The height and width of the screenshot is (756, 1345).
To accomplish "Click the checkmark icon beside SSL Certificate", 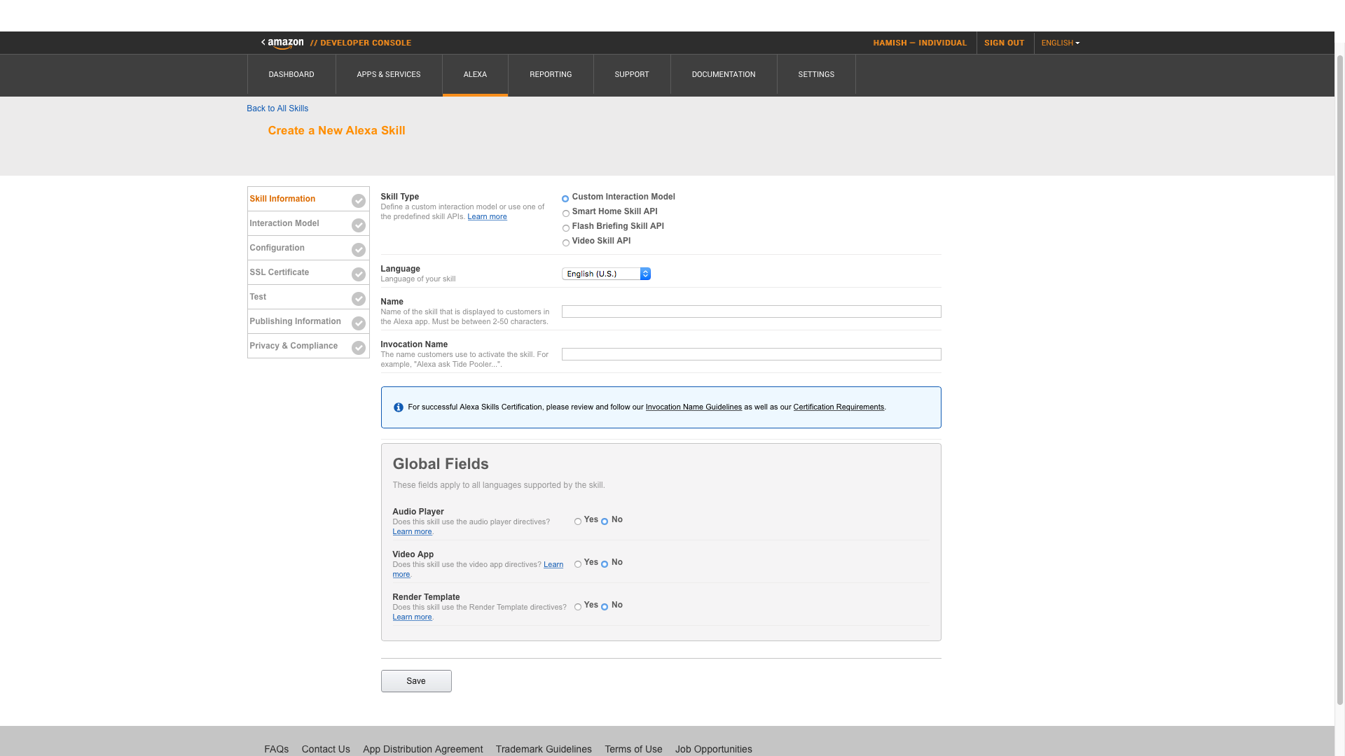I will click(x=359, y=274).
